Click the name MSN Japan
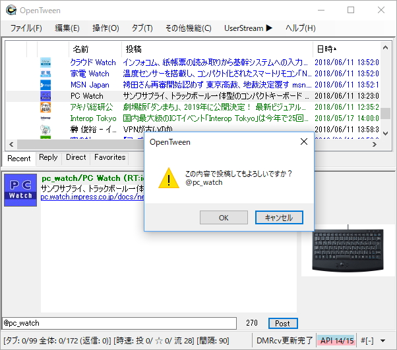 tap(90, 85)
